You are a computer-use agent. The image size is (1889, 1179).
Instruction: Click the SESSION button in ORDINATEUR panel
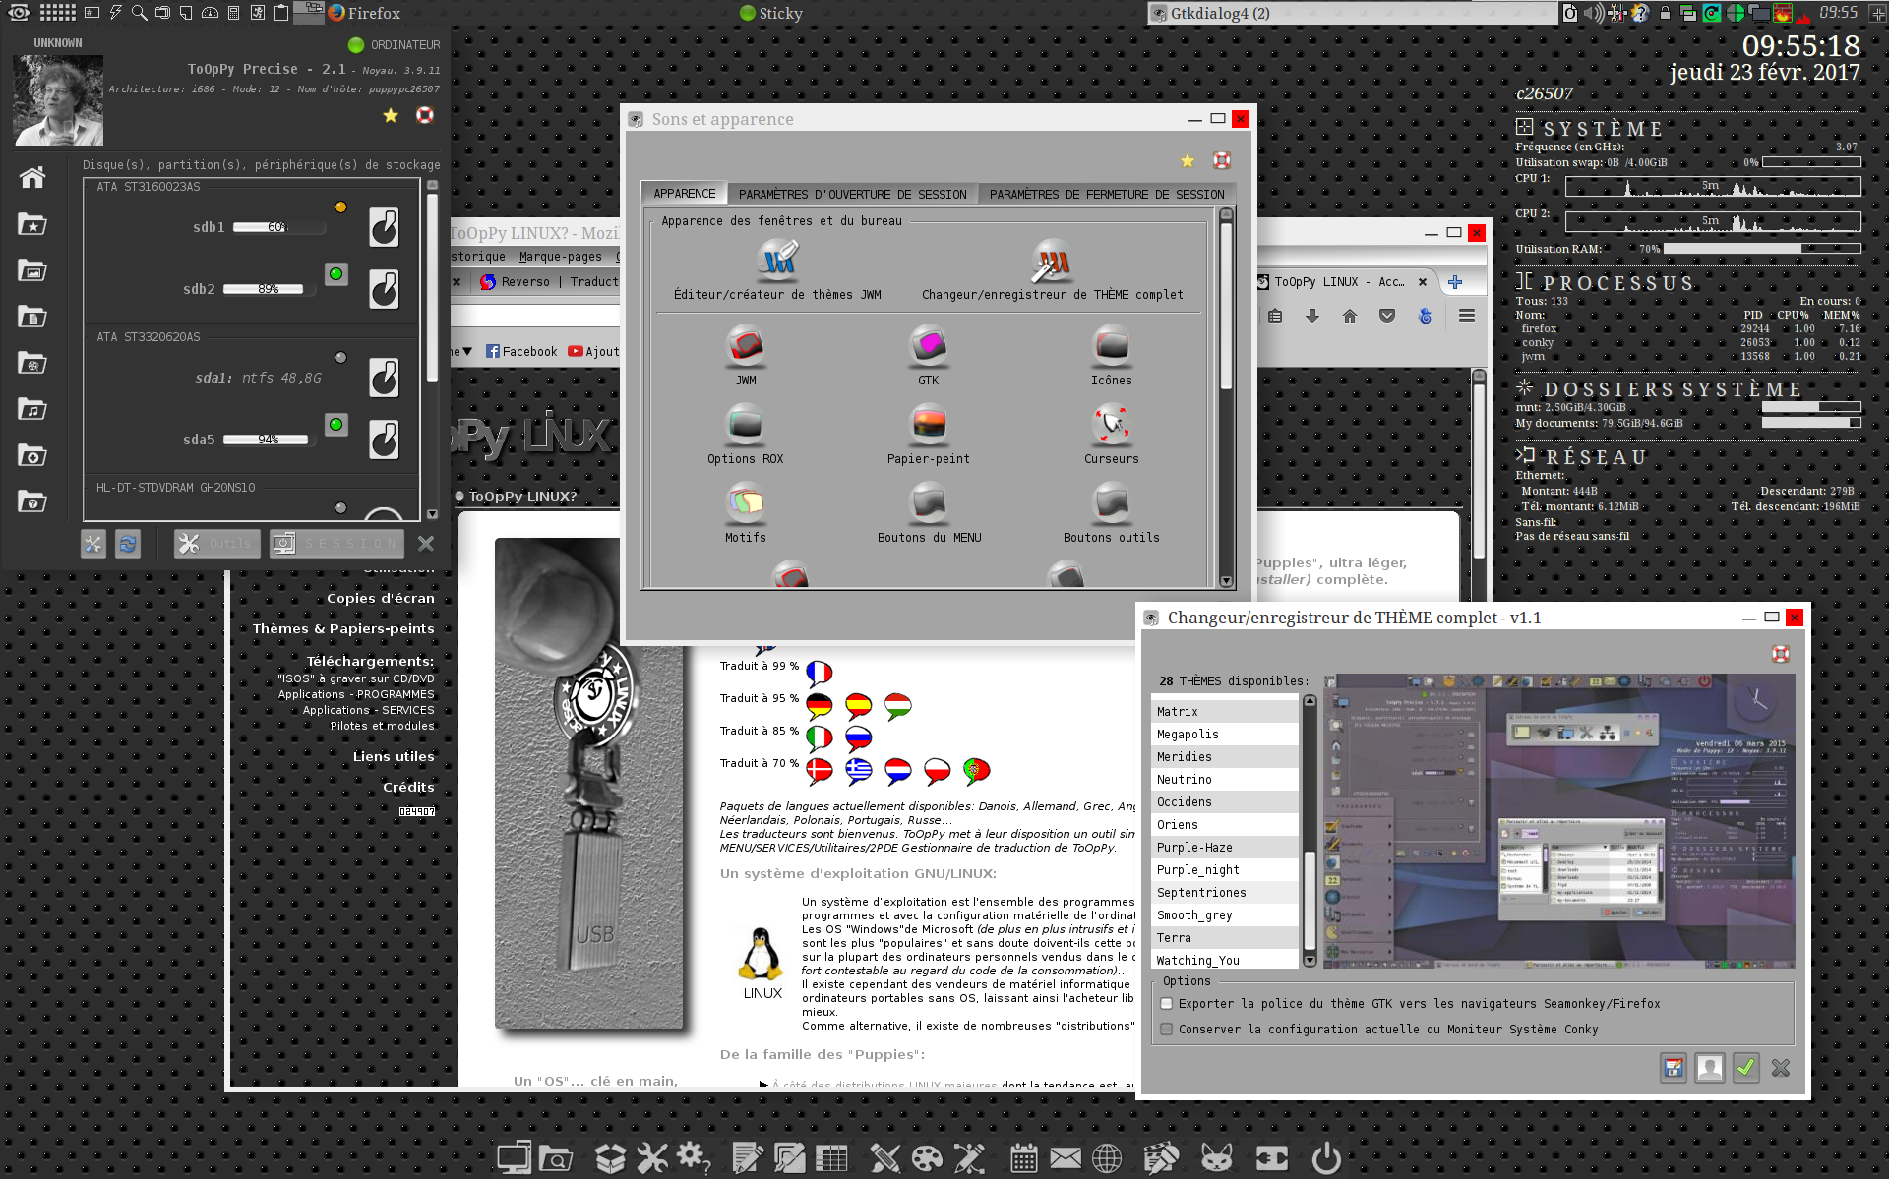[x=336, y=543]
